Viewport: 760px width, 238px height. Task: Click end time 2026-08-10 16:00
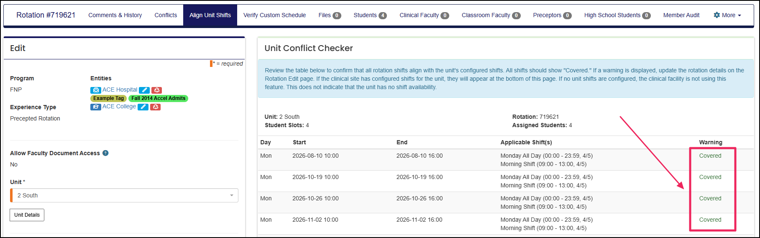(420, 156)
